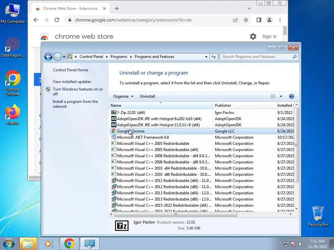Viewport: 334px width, 250px height.
Task: Open Chrome Web Store settings gear
Action: pyautogui.click(x=253, y=36)
